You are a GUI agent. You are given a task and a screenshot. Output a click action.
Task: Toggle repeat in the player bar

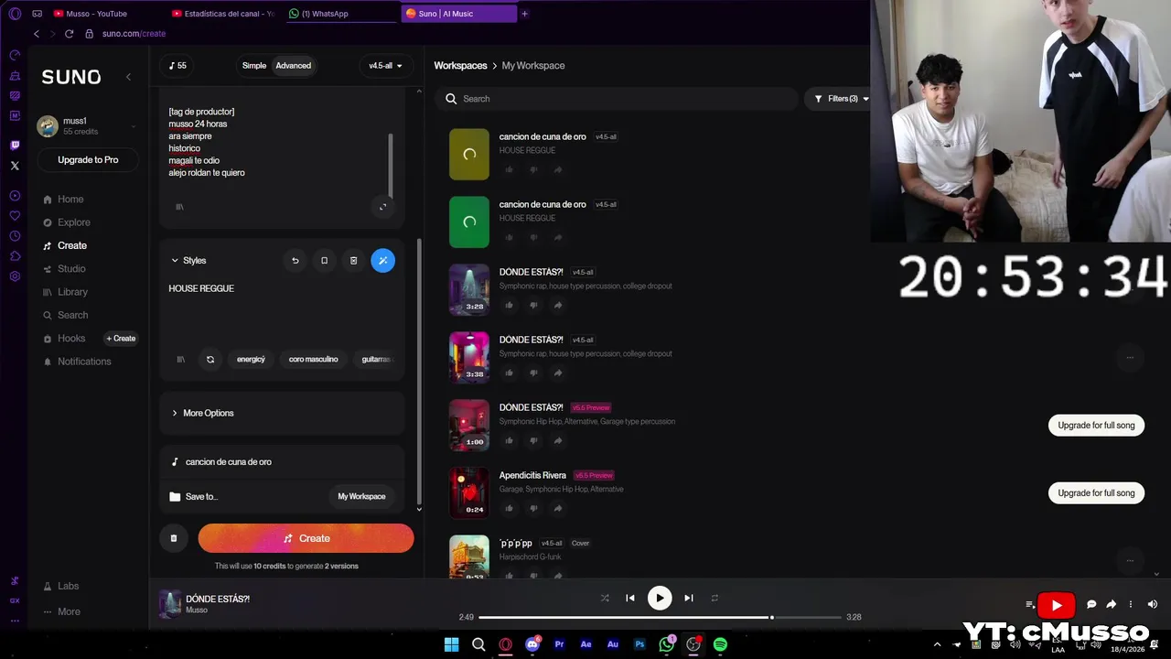(714, 598)
